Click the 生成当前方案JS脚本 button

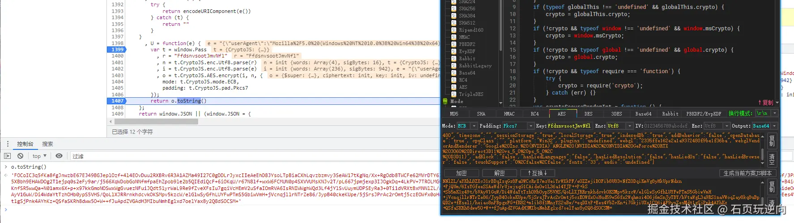pos(747,173)
